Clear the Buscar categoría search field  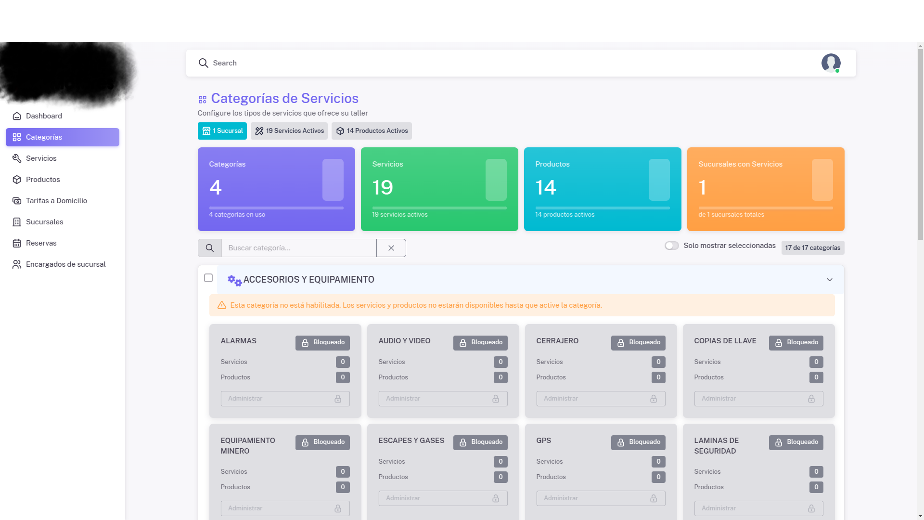(x=391, y=248)
